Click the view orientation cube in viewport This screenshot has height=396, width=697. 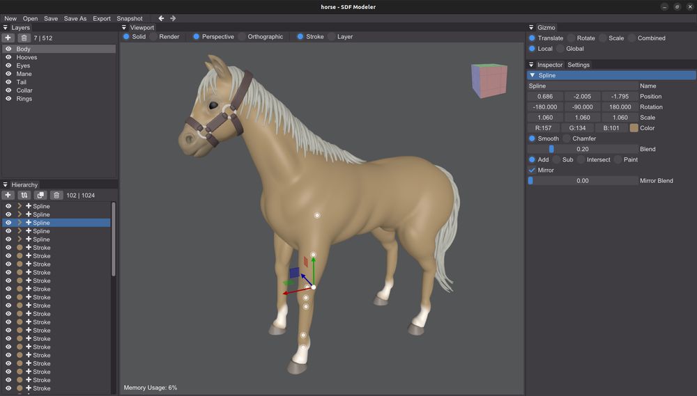tap(489, 80)
